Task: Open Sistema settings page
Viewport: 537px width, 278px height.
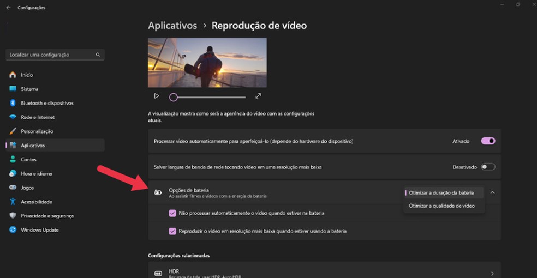Action: click(29, 89)
